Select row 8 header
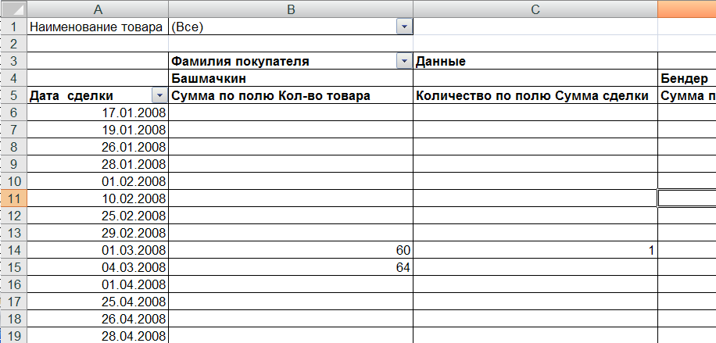 point(14,147)
